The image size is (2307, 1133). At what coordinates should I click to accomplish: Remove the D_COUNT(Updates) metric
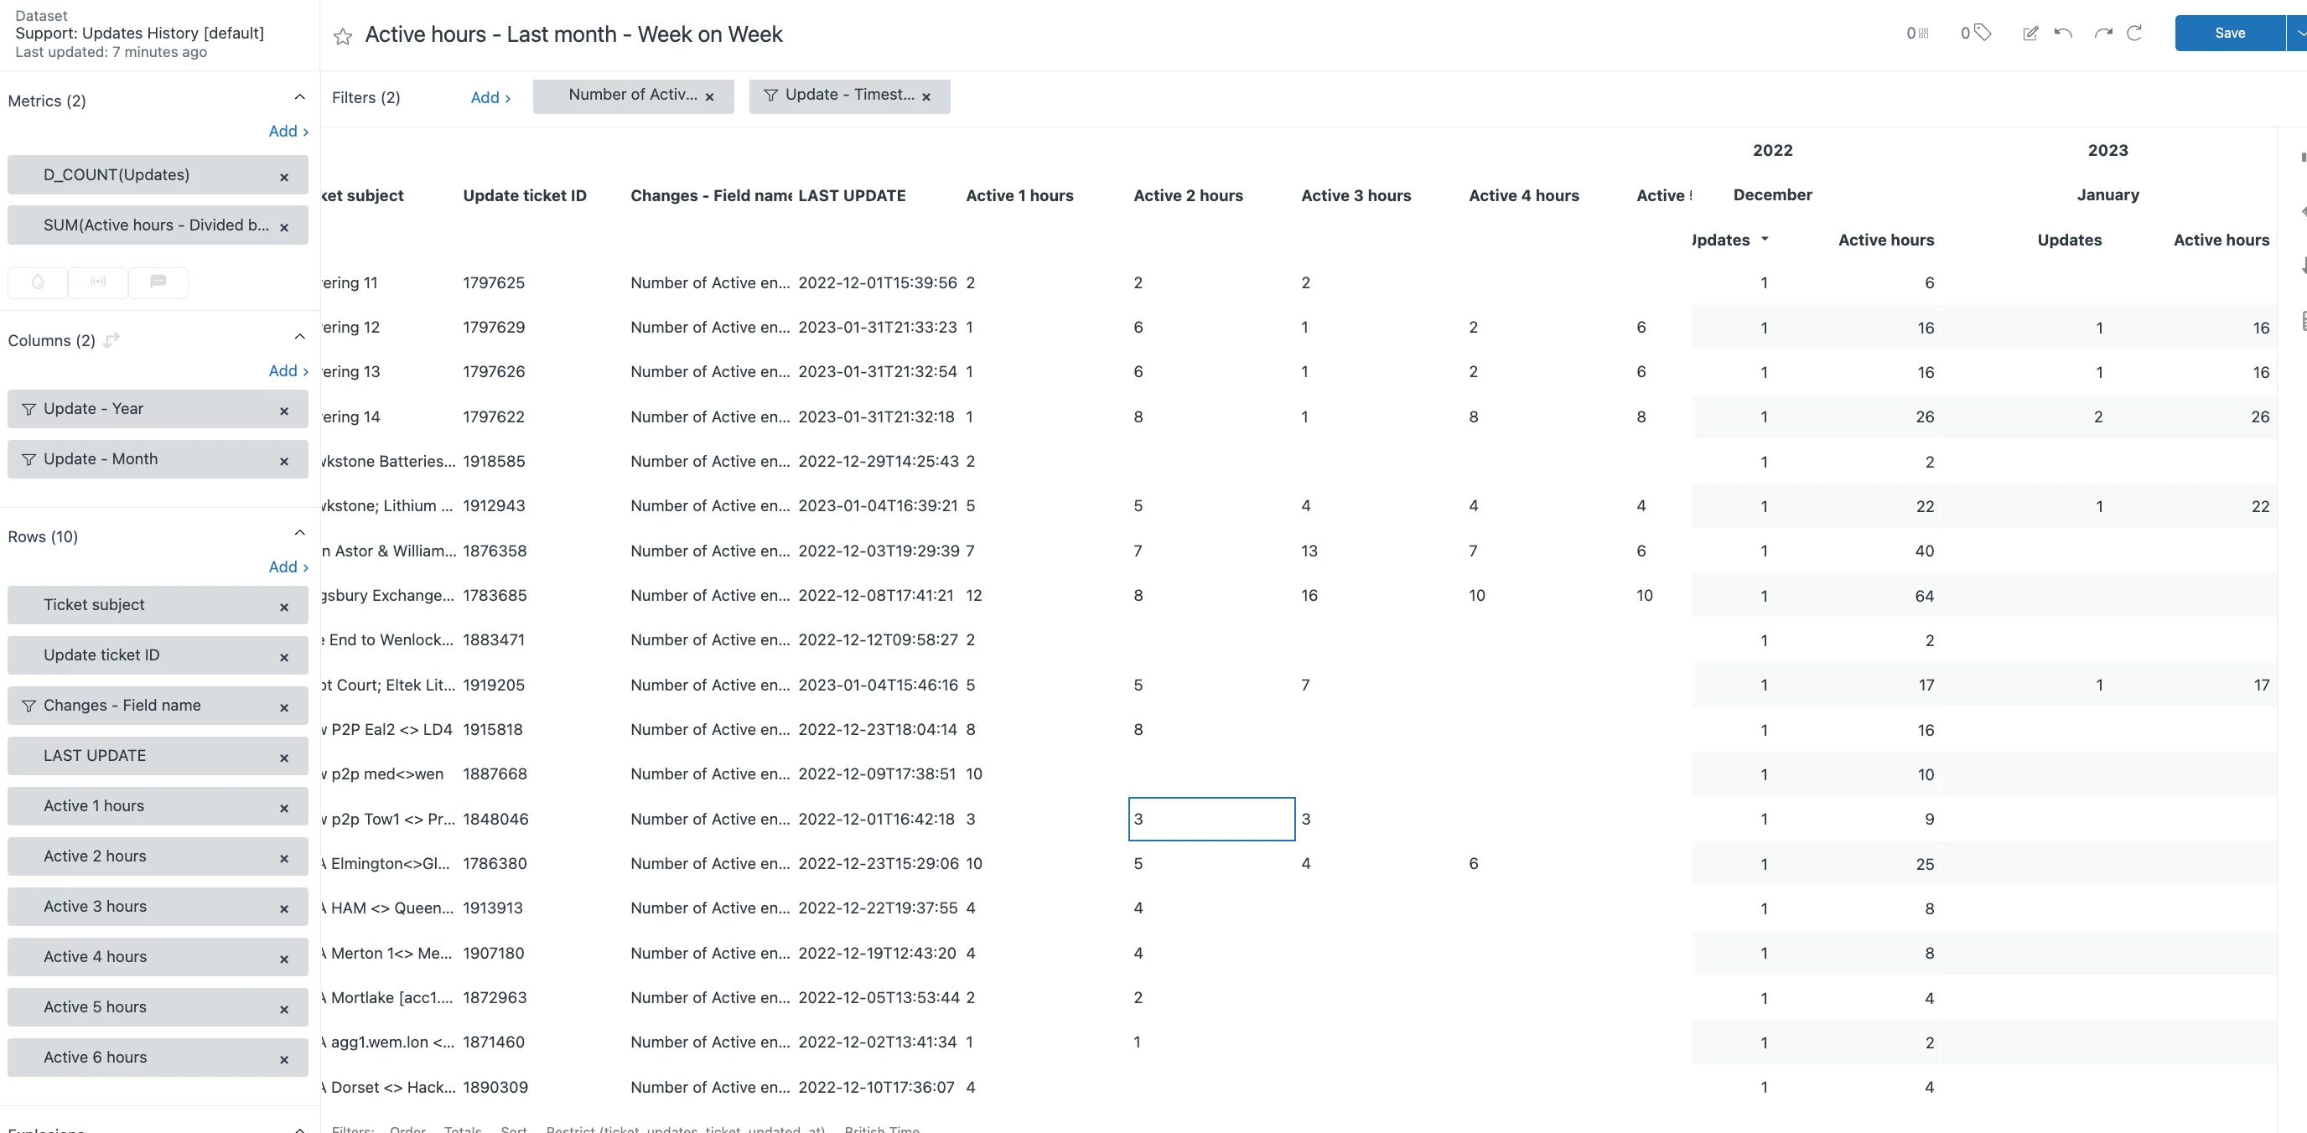pyautogui.click(x=284, y=177)
